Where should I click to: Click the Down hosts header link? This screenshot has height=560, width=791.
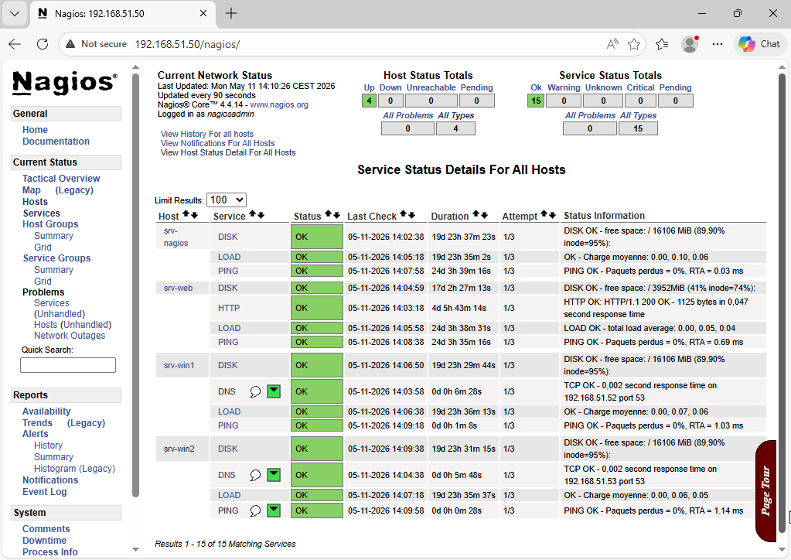pyautogui.click(x=390, y=87)
